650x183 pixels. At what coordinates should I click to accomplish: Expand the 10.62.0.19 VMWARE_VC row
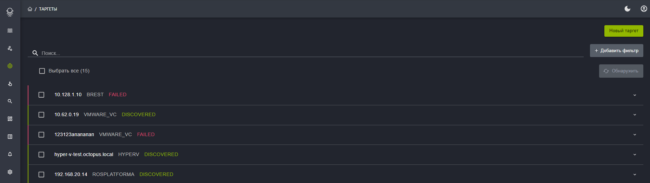click(x=635, y=115)
